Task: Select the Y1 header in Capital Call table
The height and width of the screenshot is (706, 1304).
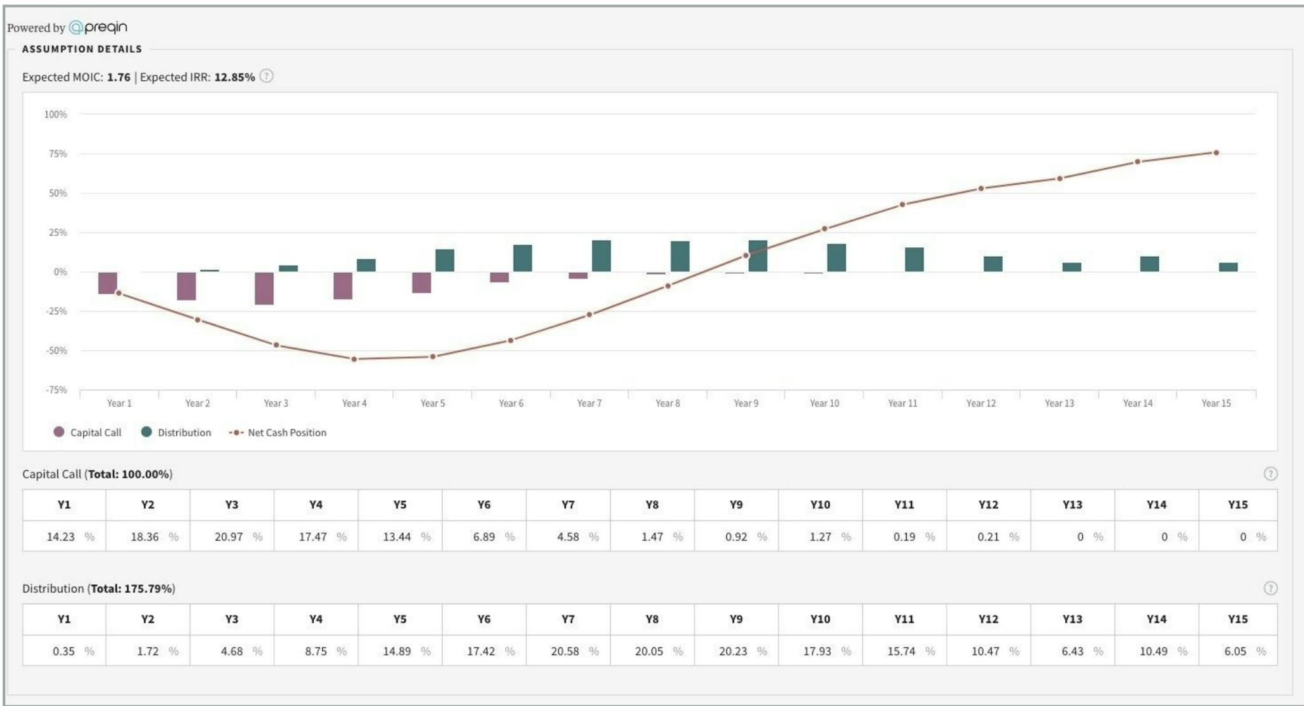Action: point(64,505)
